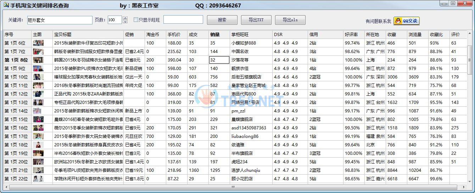Open product thumbnail in row 第1页 15位

[38, 119]
